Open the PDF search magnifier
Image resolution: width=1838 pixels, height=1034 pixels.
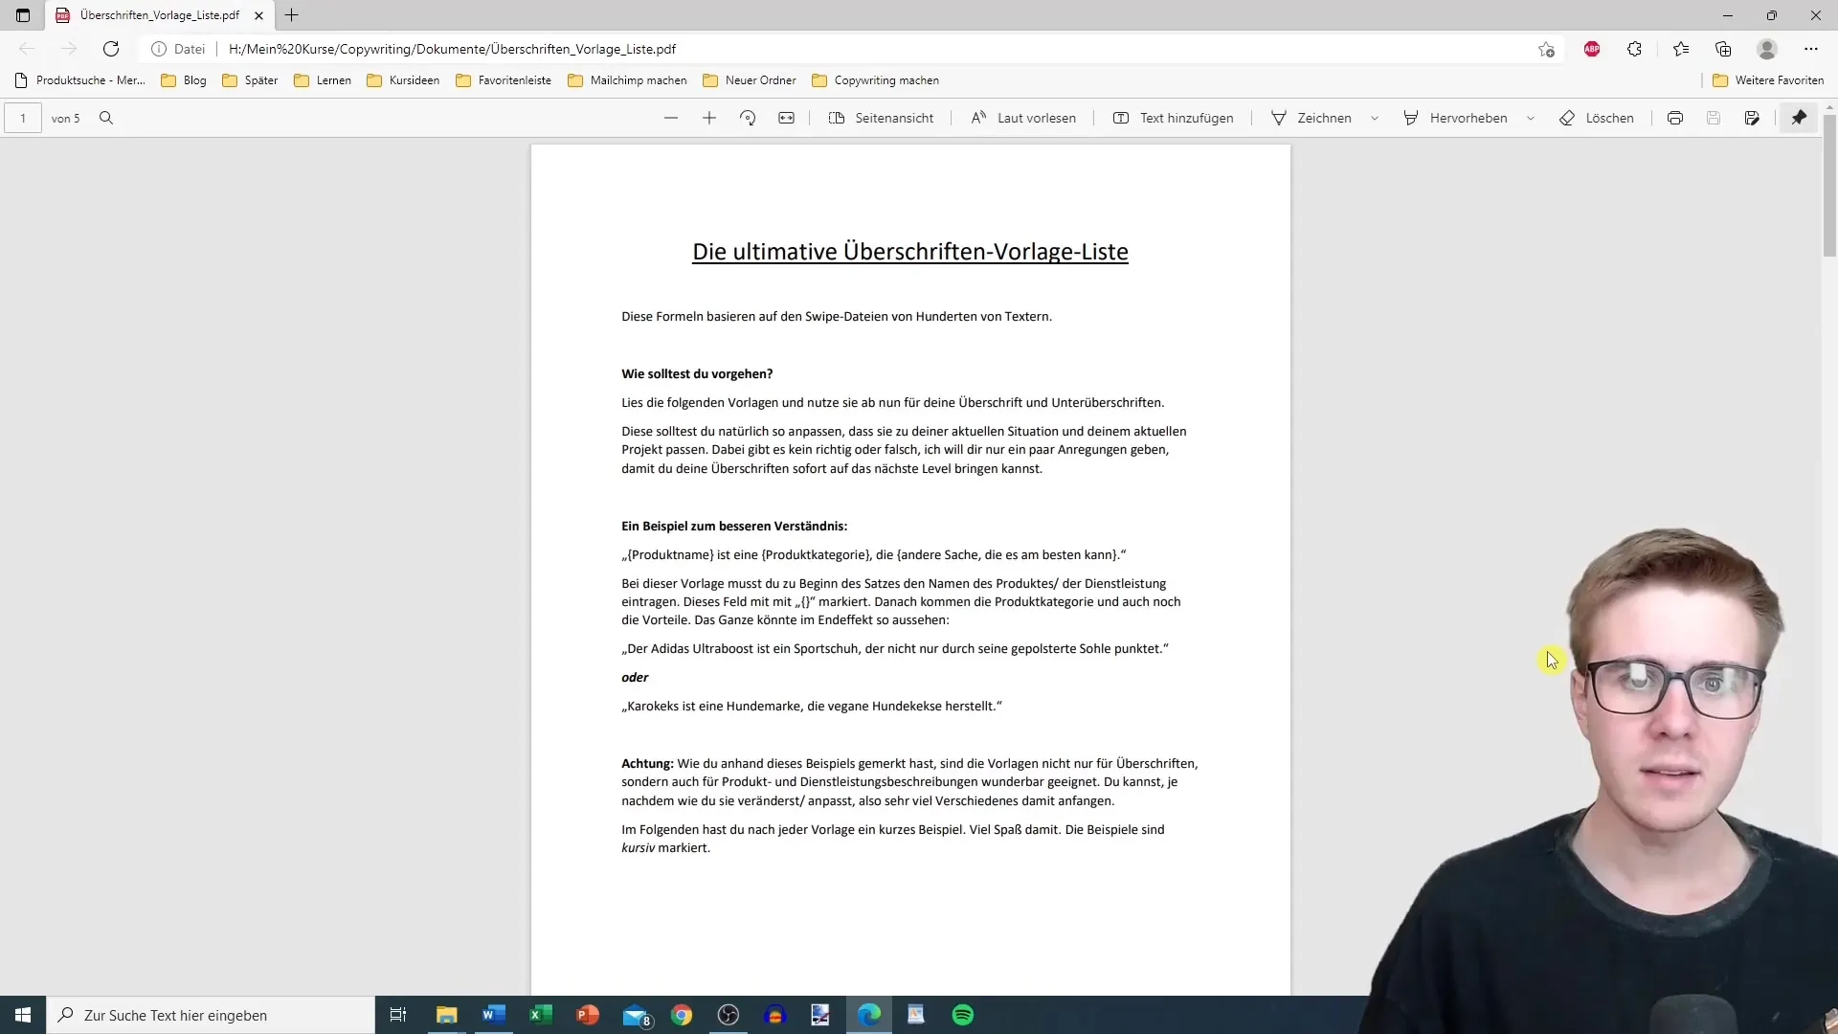coord(106,118)
